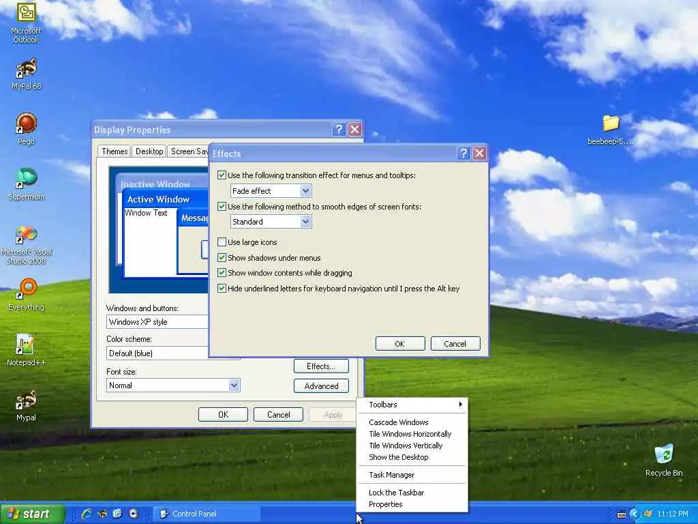Click the Advanced button in Display Properties
698x524 pixels.
(x=321, y=386)
